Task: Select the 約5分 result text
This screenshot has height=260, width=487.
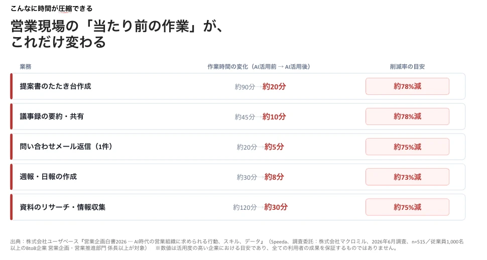Action: tap(274, 147)
